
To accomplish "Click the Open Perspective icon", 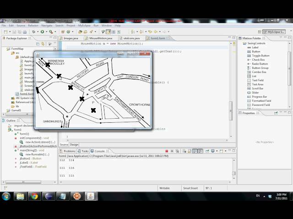I will [x=260, y=32].
